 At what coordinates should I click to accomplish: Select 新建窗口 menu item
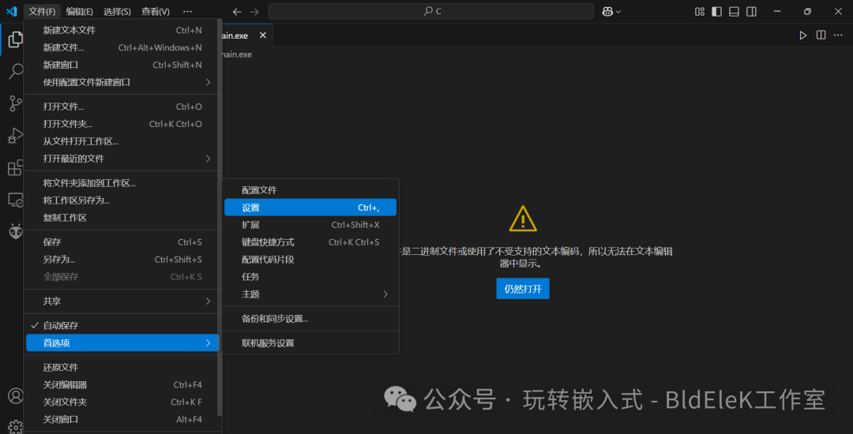122,65
